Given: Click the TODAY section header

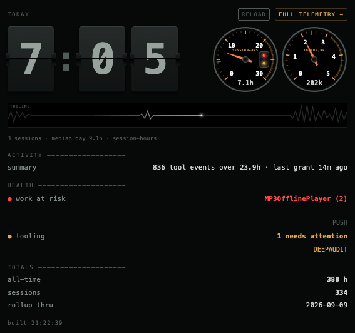Looking at the screenshot, I should coord(18,14).
